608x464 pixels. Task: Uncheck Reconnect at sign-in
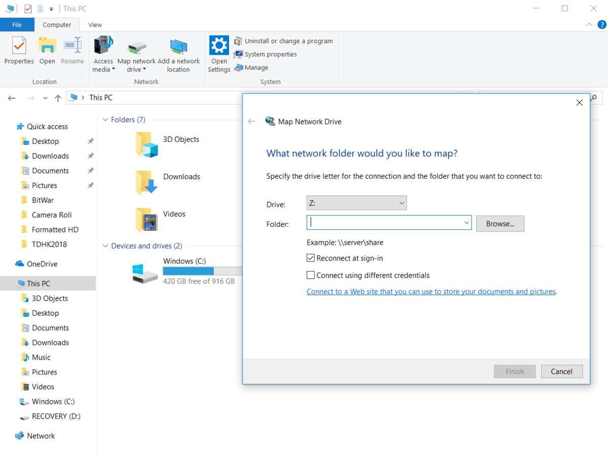coord(310,258)
